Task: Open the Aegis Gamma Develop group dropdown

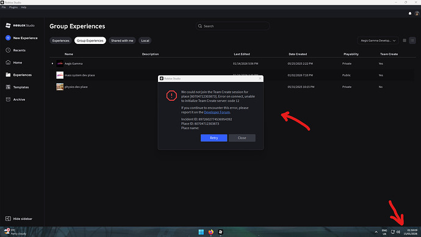Action: pyautogui.click(x=378, y=40)
